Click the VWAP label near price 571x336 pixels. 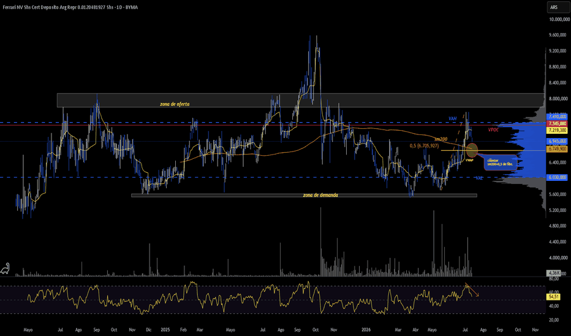point(469,160)
